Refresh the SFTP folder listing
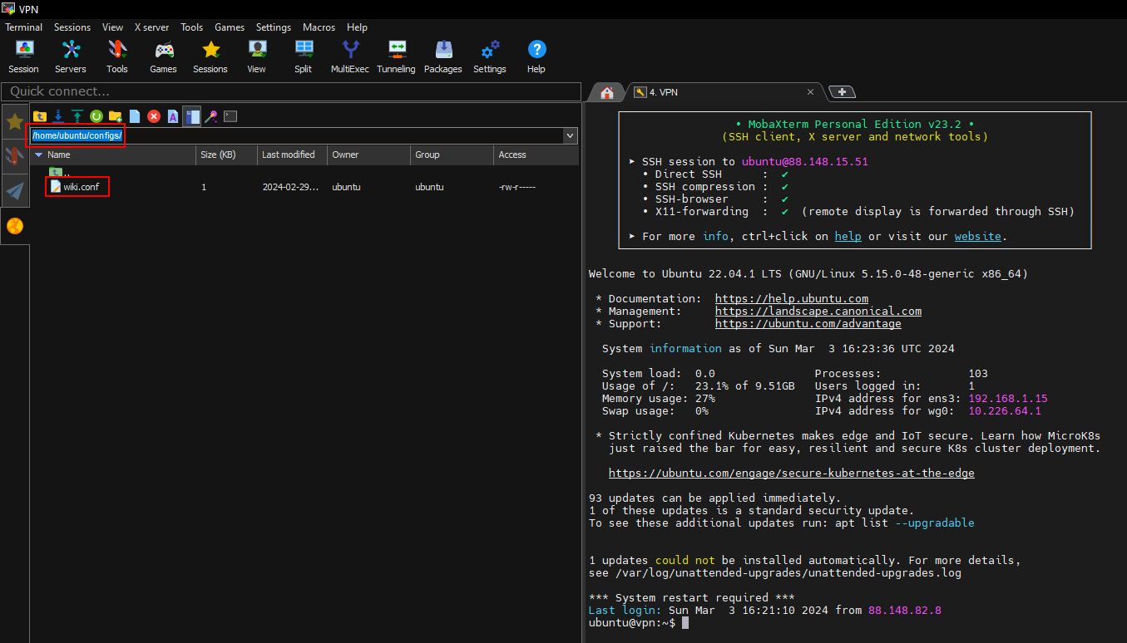Image resolution: width=1127 pixels, height=643 pixels. tap(96, 116)
